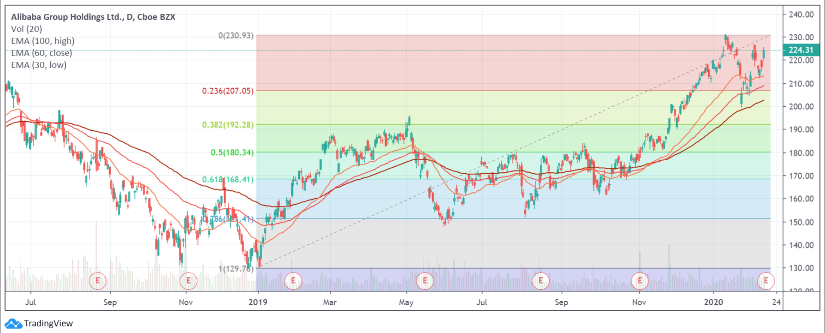This screenshot has width=825, height=333.
Task: Select the 210.00 price axis label
Action: 801,84
